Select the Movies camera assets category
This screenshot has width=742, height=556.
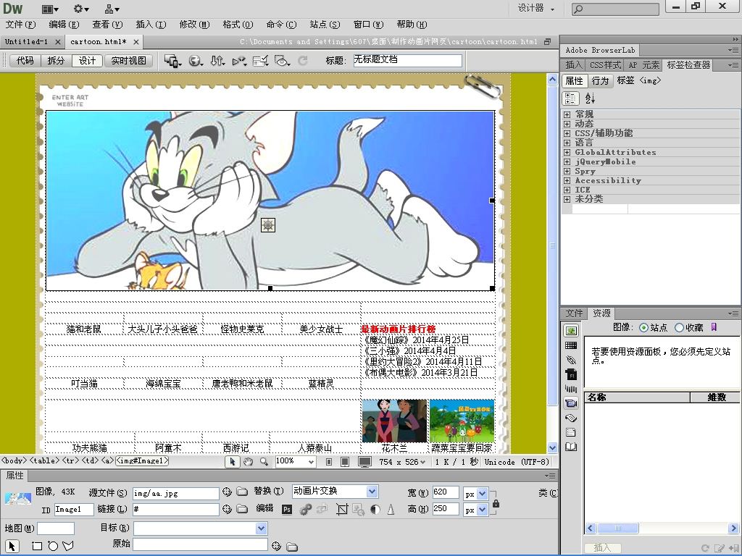[571, 403]
